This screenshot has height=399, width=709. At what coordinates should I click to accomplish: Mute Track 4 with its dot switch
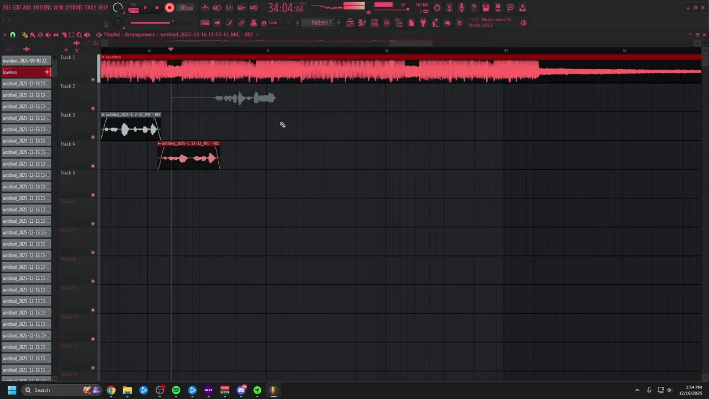[93, 166]
